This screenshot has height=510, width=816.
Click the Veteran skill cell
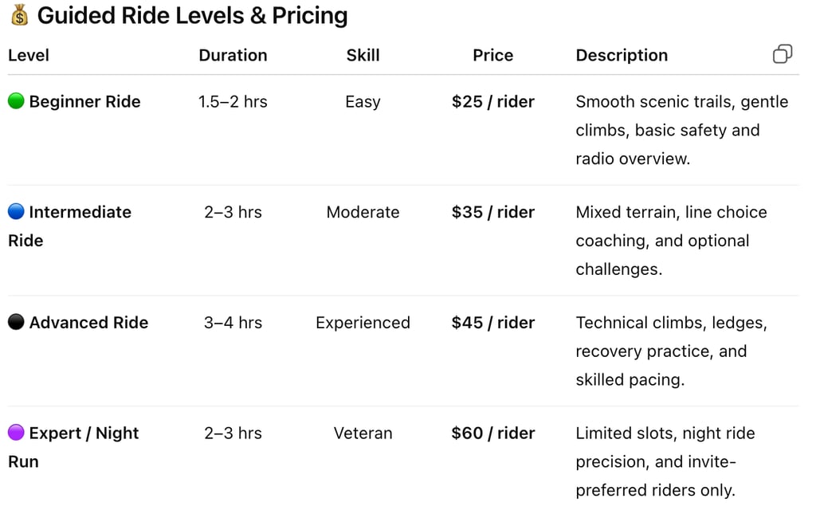point(363,433)
